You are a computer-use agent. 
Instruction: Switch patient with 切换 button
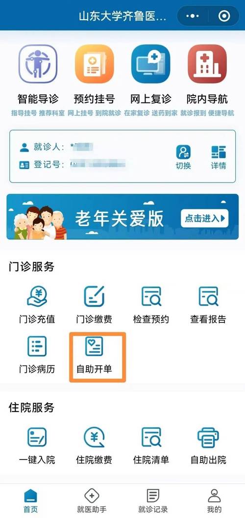183,157
